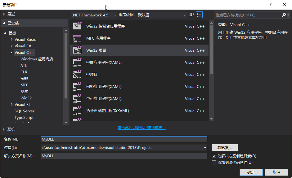Viewport: 292px width, 178px height.
Task: Select the MFC 应用程序 text
Action: coord(98,38)
